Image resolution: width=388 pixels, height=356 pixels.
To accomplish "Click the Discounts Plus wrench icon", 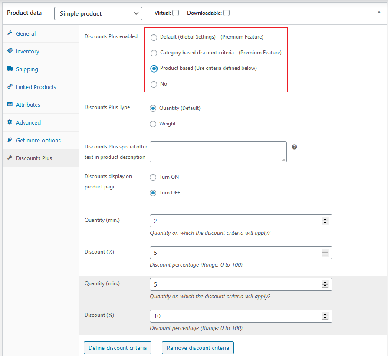I will point(10,158).
